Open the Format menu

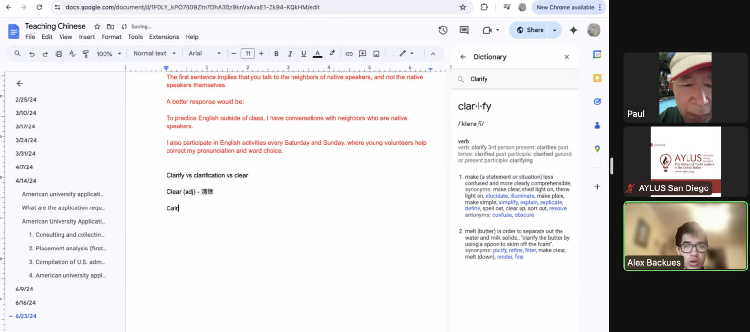pos(111,37)
